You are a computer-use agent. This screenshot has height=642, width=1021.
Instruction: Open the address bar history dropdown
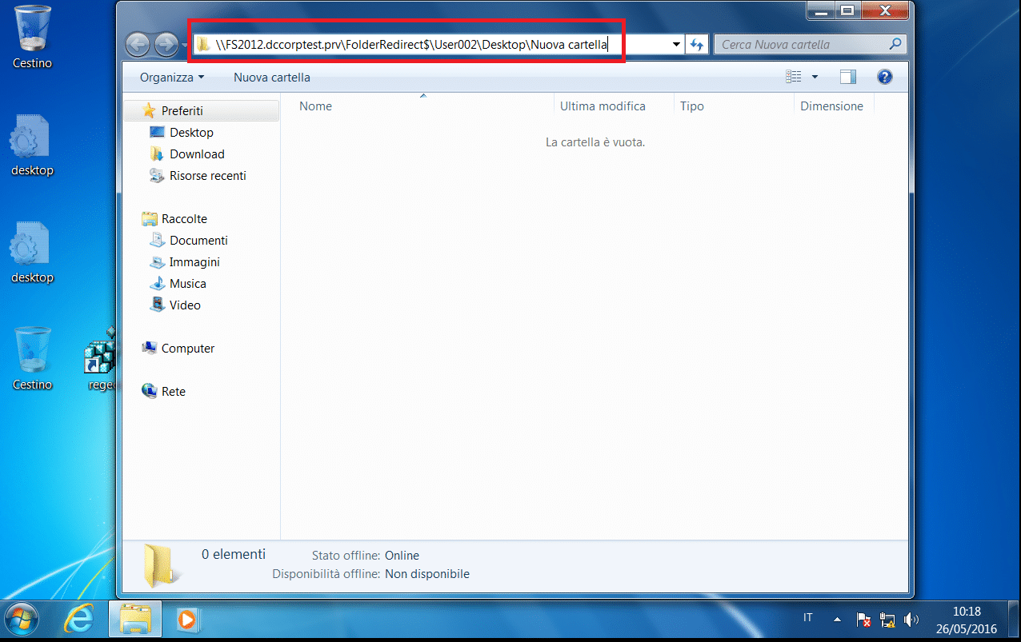[676, 45]
